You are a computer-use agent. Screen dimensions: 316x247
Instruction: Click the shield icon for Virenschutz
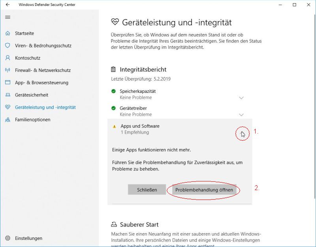(x=8, y=45)
